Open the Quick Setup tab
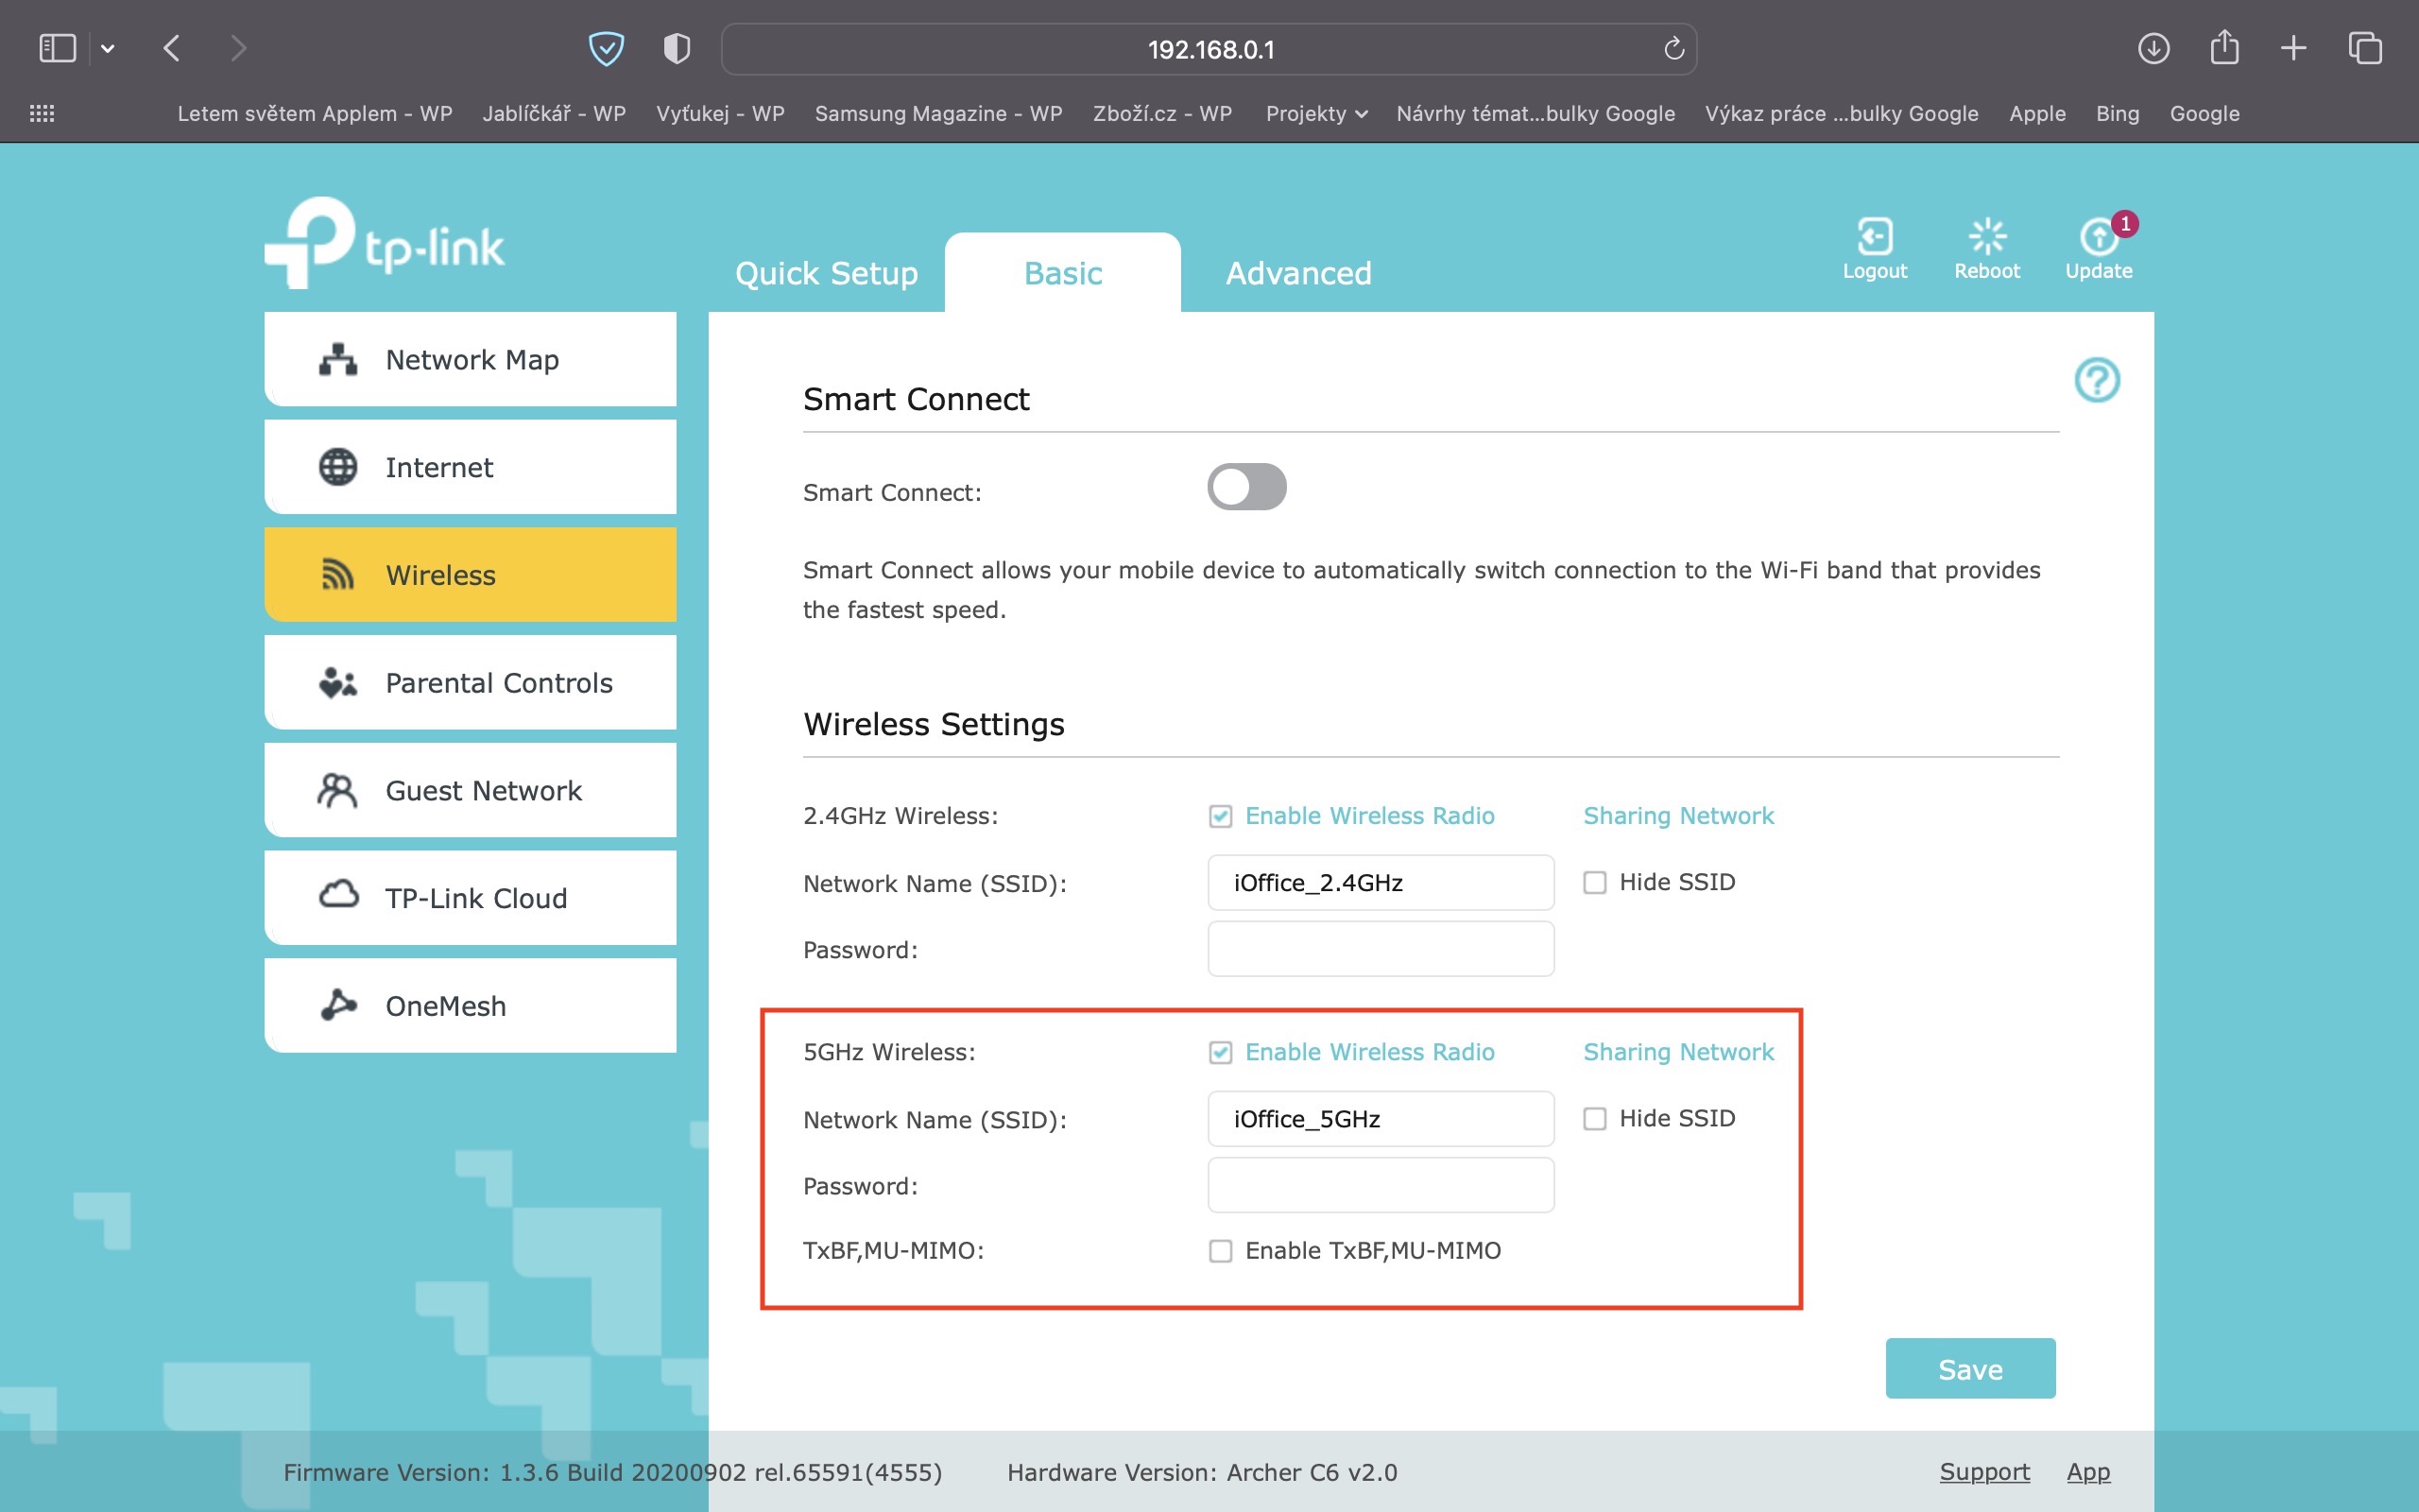This screenshot has width=2419, height=1512. [826, 273]
